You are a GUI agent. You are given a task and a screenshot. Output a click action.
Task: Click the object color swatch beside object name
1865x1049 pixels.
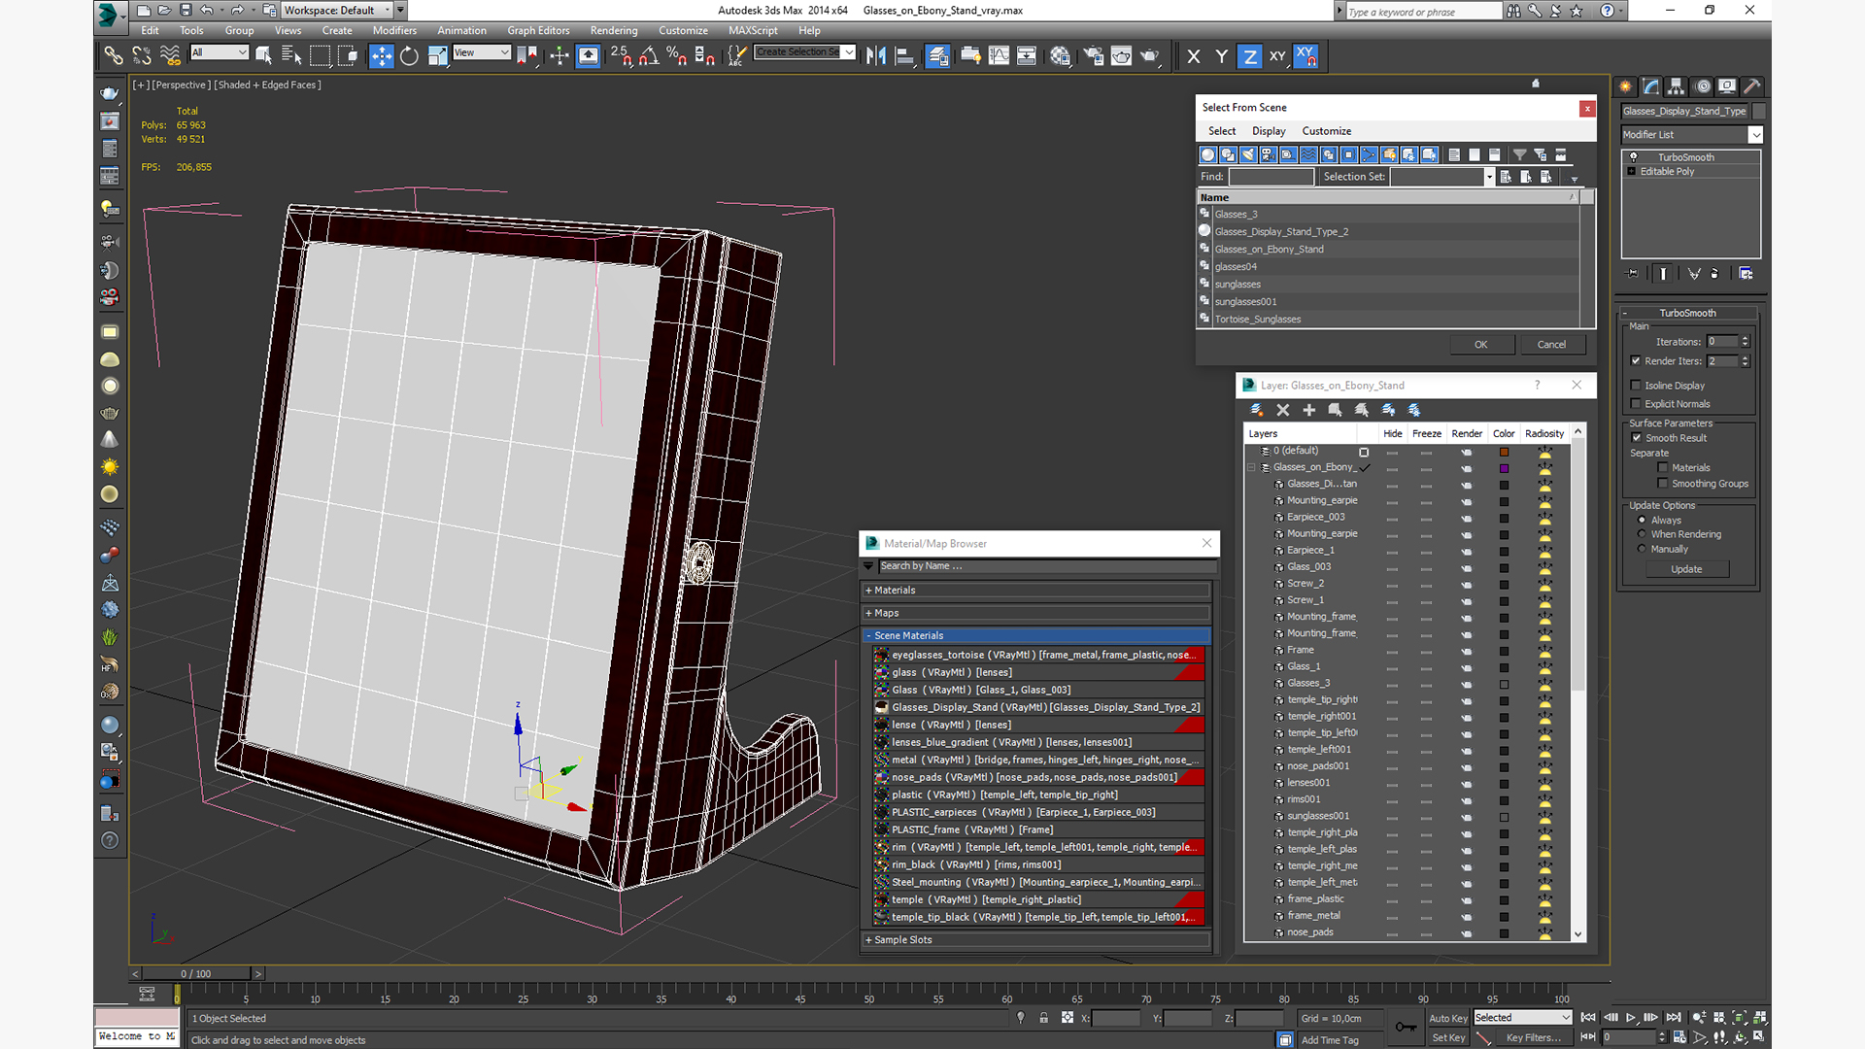click(1759, 111)
